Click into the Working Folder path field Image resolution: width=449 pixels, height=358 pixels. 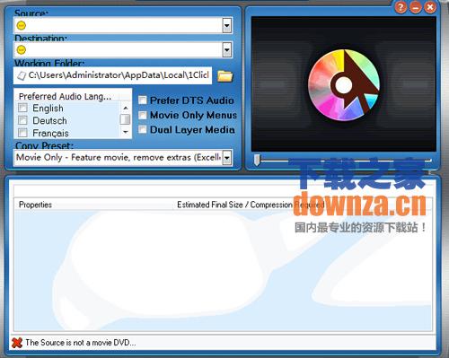pos(113,75)
